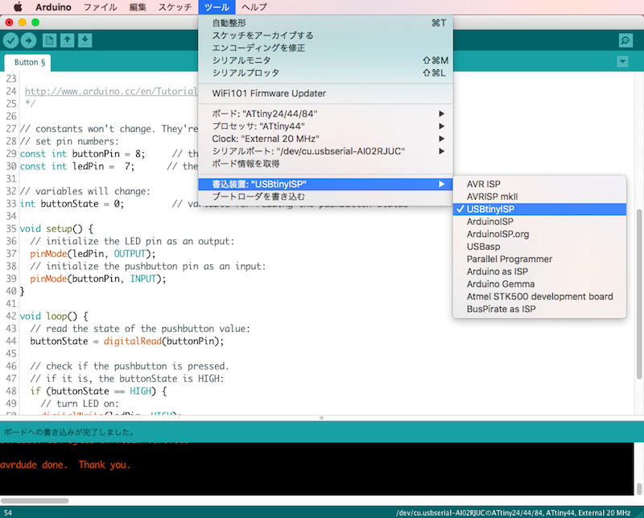
Task: Choose エンコーディングを修正 menu item
Action: pos(325,48)
